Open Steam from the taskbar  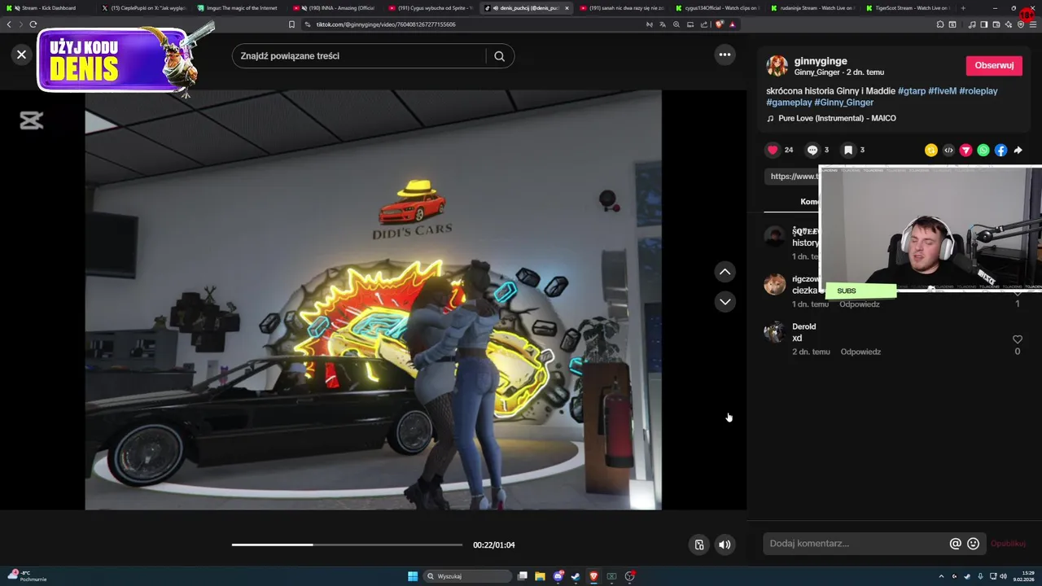point(576,576)
